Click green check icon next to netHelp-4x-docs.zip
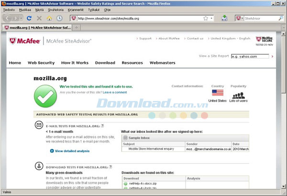 coord(125,184)
